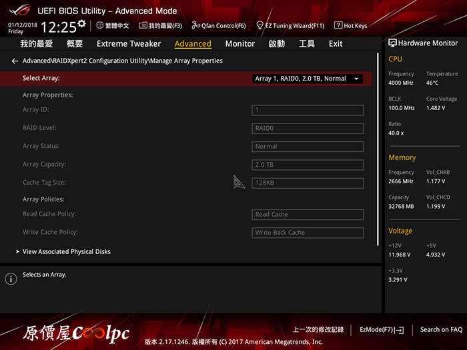Click the Read Cache Policy field
This screenshot has height=350, width=467.
click(x=308, y=215)
